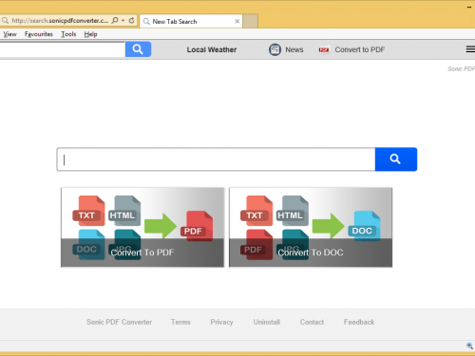The height and width of the screenshot is (356, 475).
Task: Open the News link text
Action: coord(294,49)
